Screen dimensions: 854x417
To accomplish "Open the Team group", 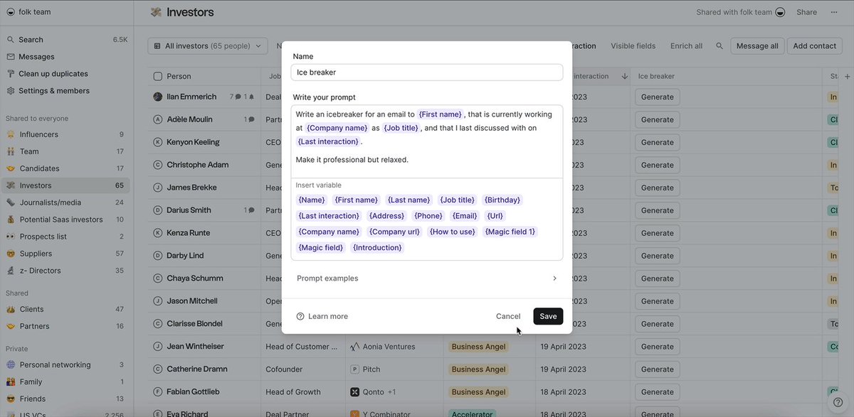I will click(x=65, y=151).
